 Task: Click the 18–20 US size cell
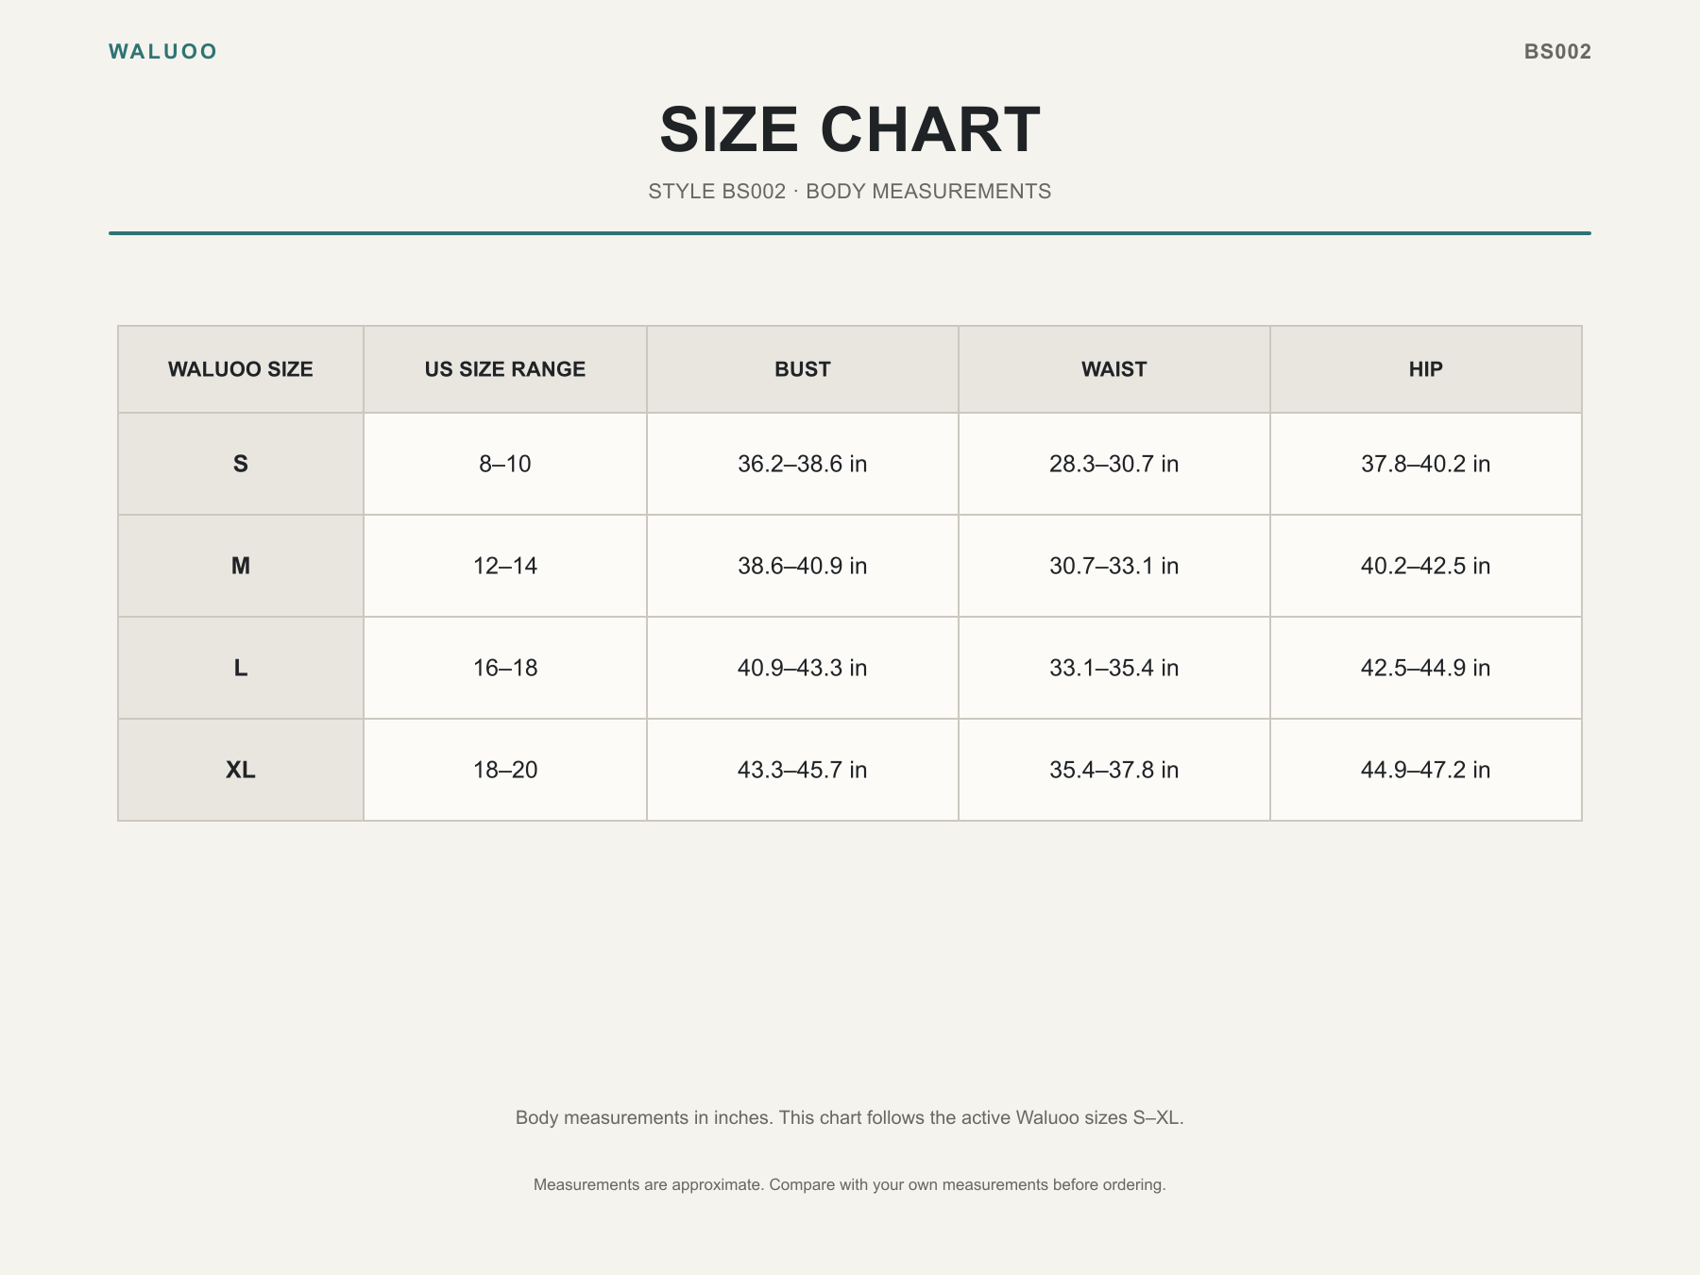pos(505,770)
